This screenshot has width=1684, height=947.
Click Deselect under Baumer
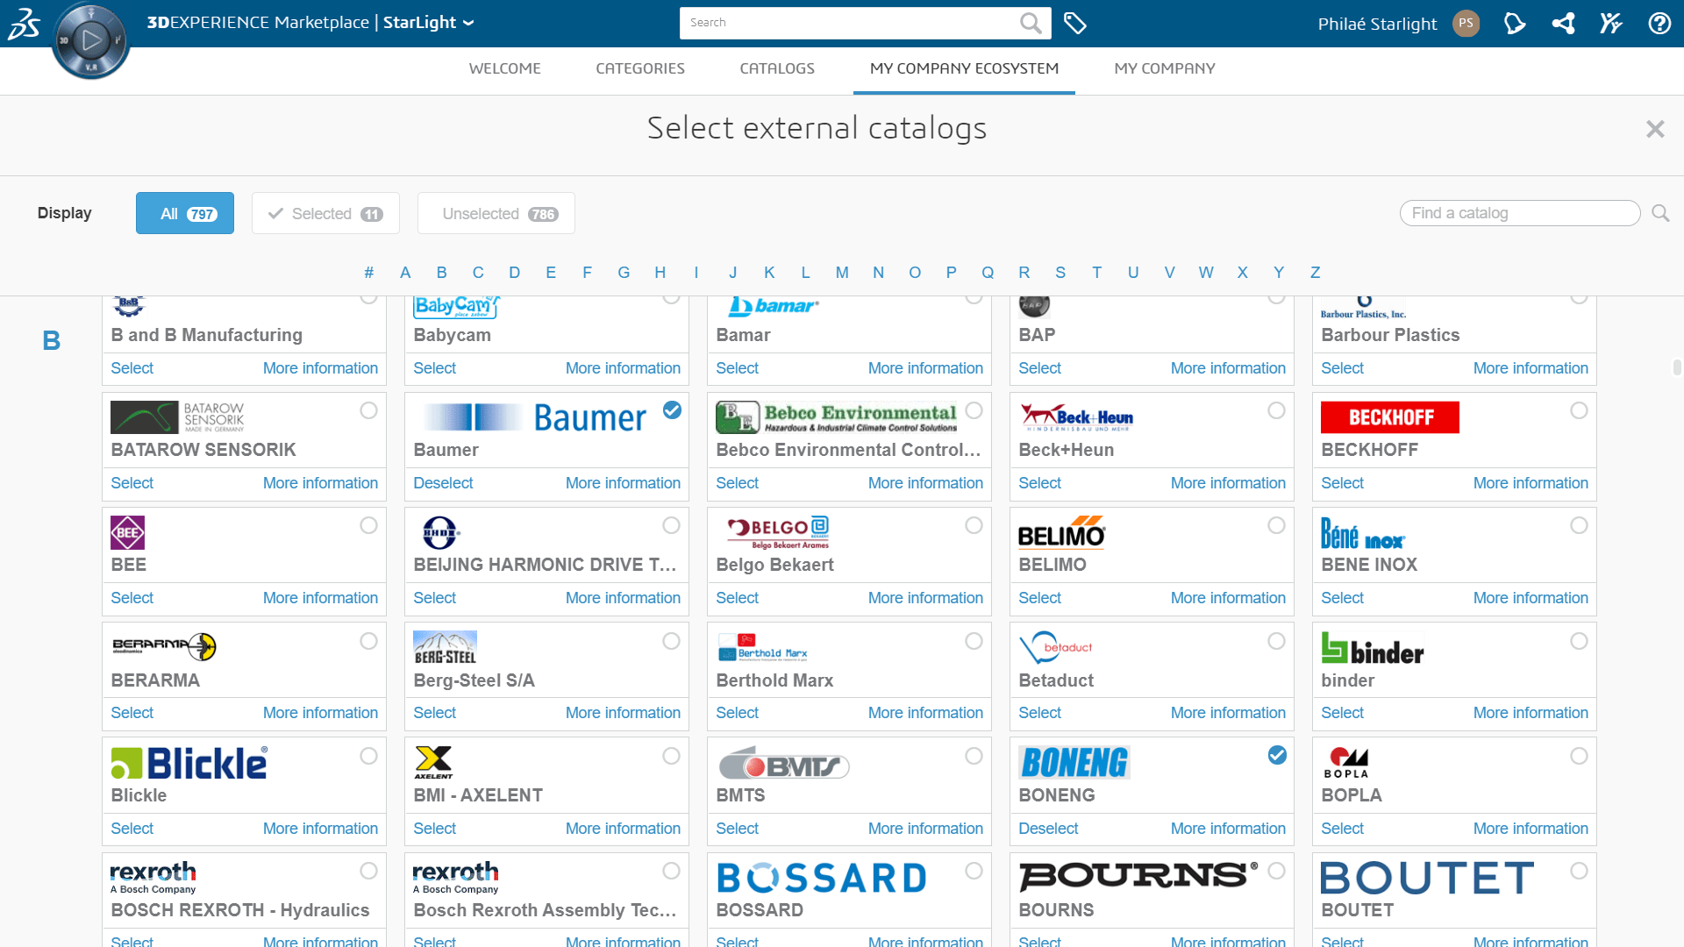pos(443,483)
